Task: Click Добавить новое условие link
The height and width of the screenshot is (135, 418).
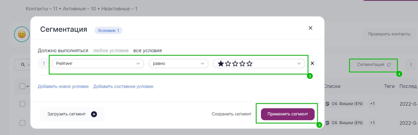Action: [x=63, y=87]
